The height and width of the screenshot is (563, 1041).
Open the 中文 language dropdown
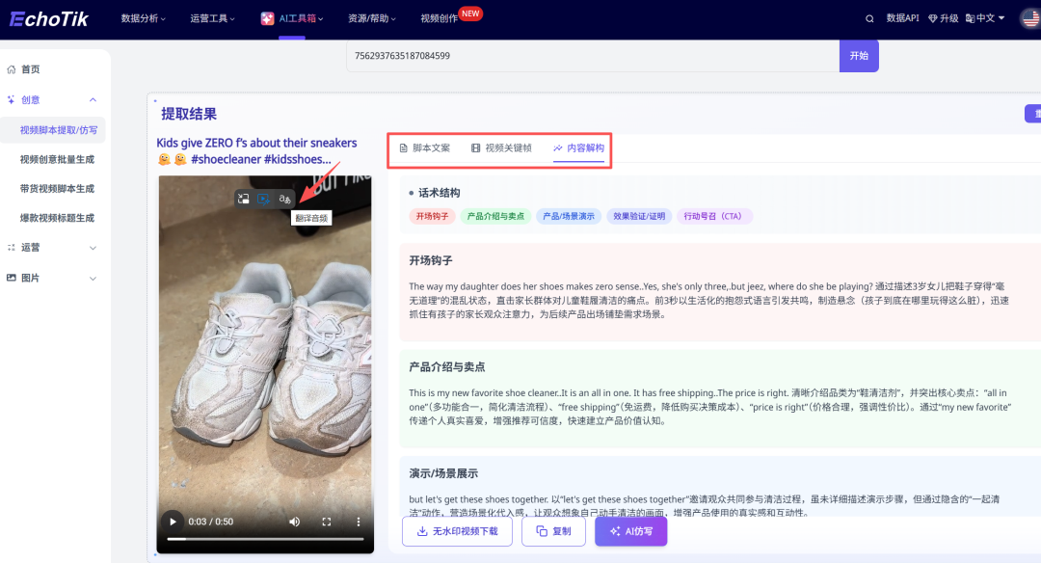click(x=985, y=17)
